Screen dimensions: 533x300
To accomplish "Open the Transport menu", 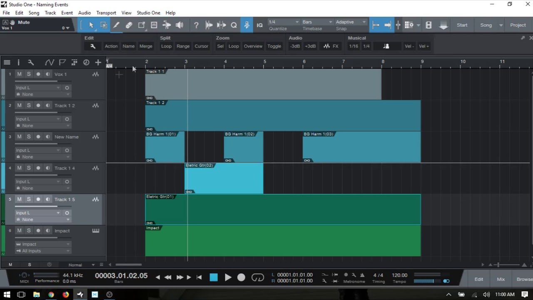I will pyautogui.click(x=106, y=13).
